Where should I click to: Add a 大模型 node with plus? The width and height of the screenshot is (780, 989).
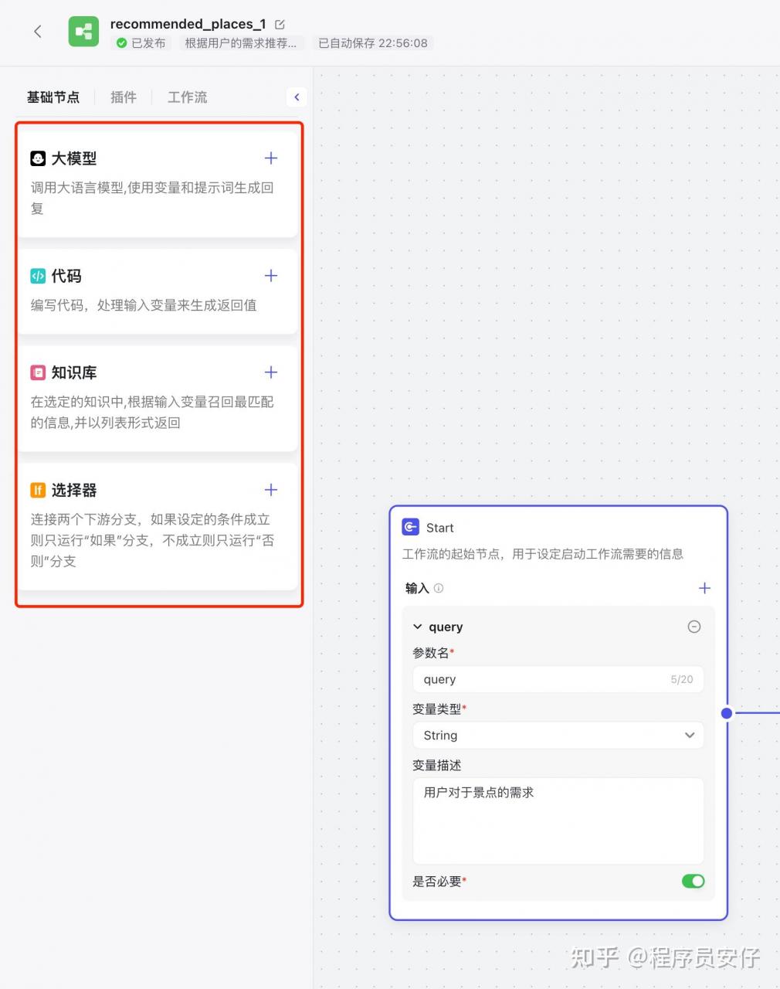[x=271, y=158]
